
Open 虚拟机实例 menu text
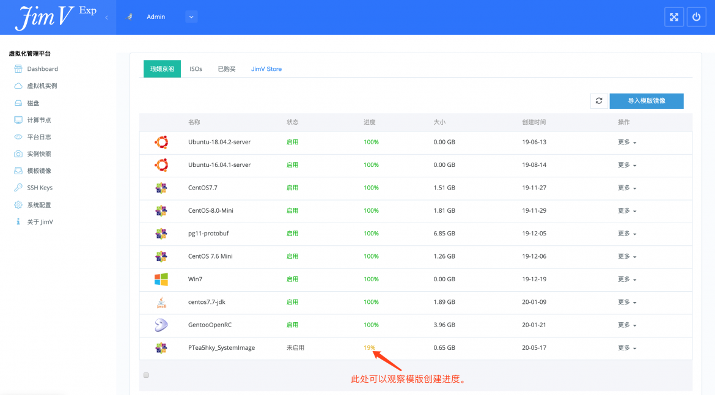[x=42, y=86]
